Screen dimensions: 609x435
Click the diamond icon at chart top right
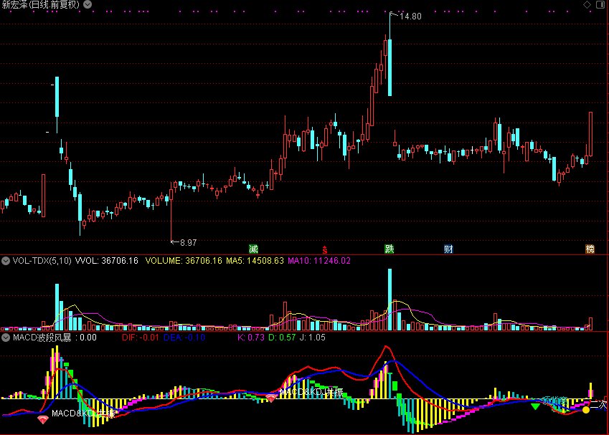tap(587, 4)
